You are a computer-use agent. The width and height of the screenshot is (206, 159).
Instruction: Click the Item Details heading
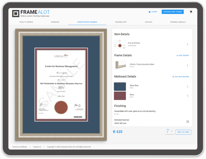pyautogui.click(x=122, y=34)
